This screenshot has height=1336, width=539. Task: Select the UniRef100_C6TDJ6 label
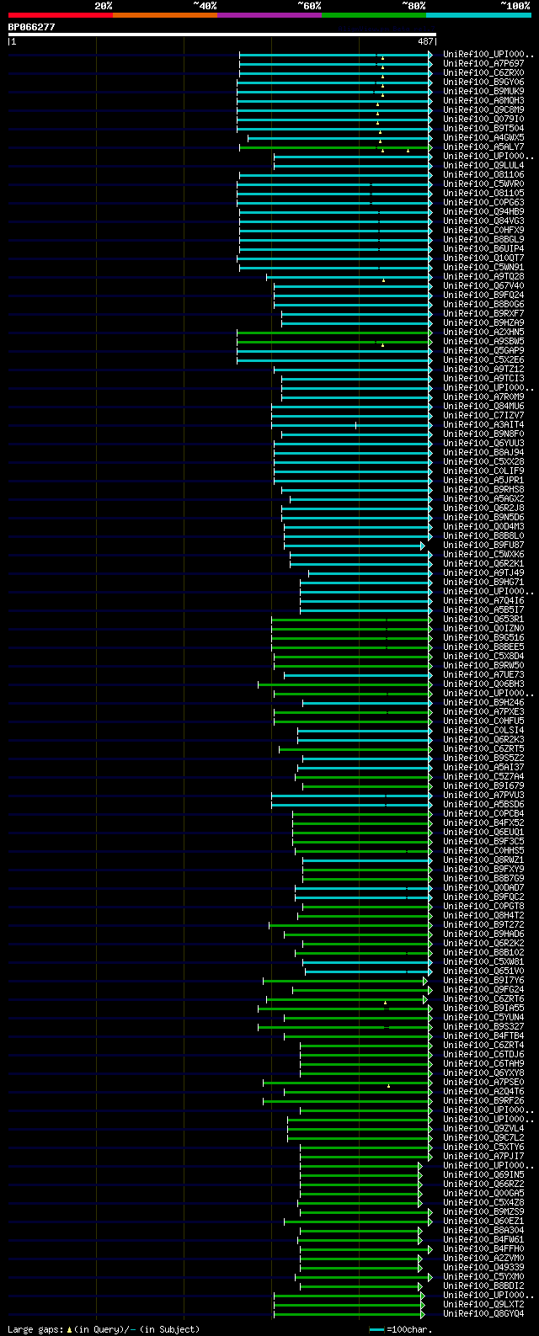[483, 1054]
